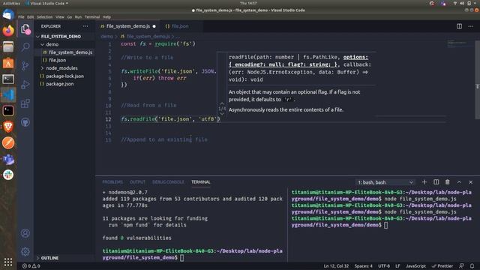Switch to the OUTPUT panel tab
480x270 pixels.
(137, 182)
